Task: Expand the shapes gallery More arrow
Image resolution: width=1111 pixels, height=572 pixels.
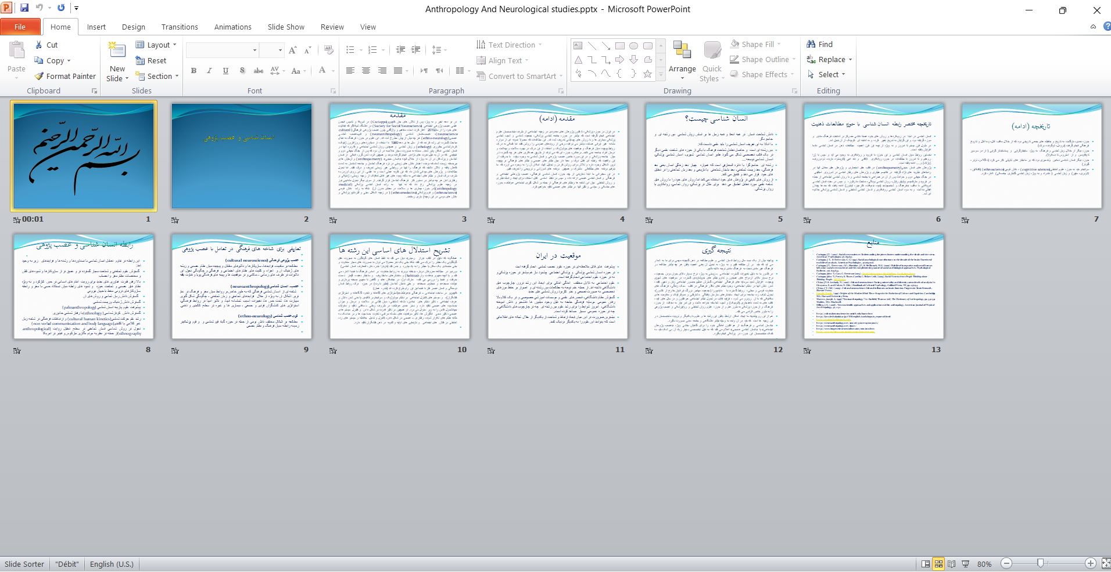Action: (660, 75)
